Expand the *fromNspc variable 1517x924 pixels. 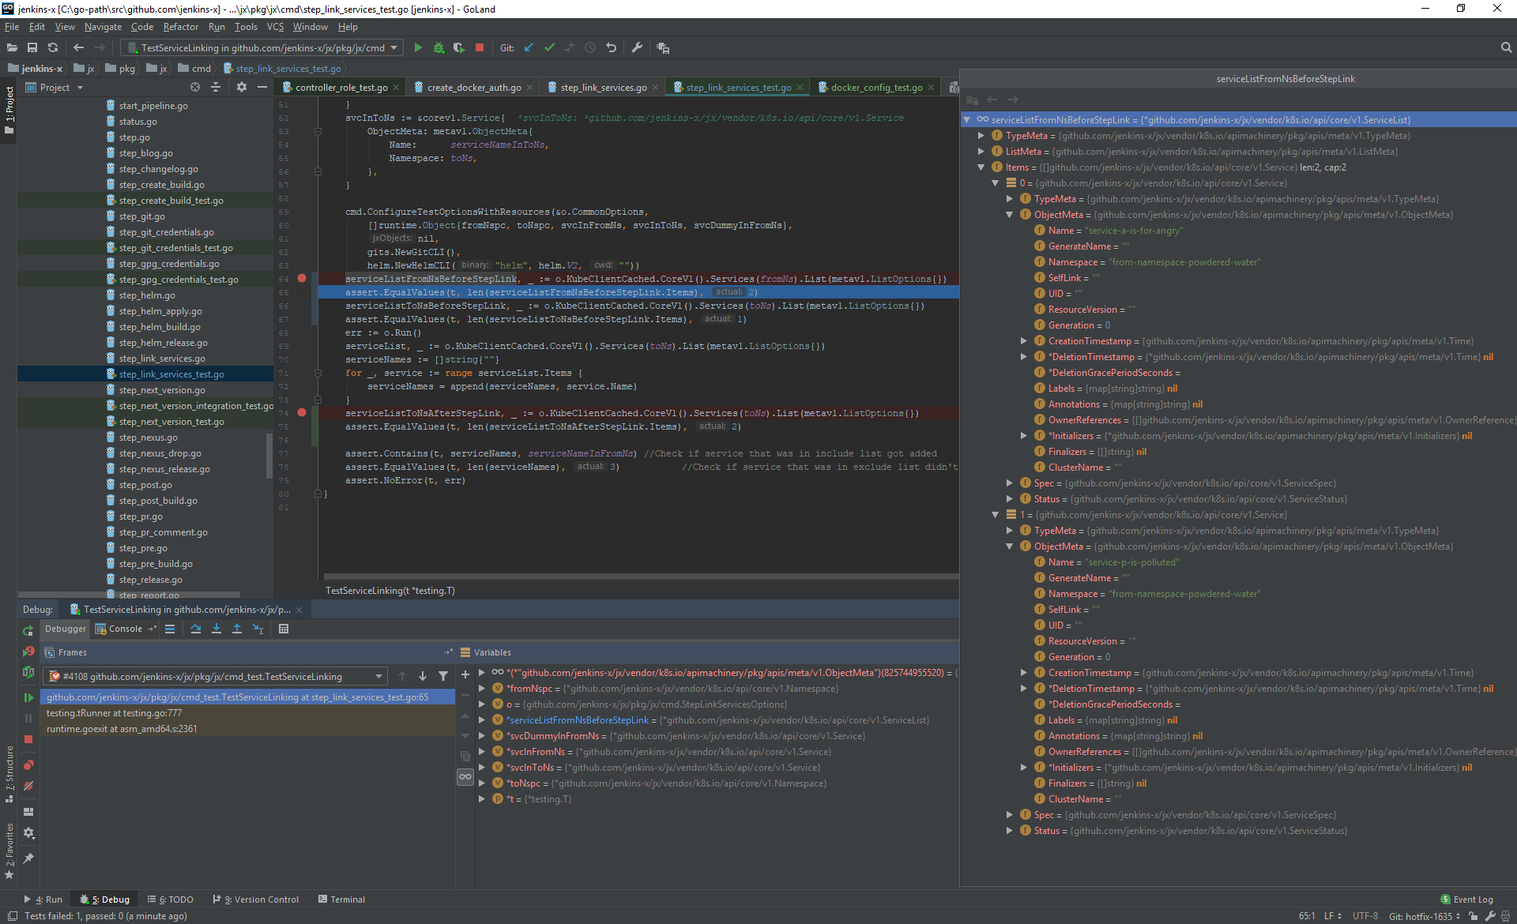(x=482, y=689)
